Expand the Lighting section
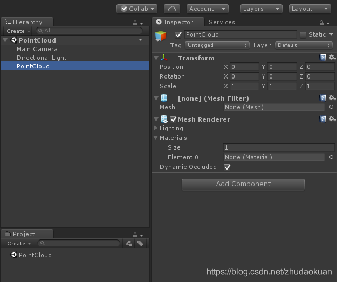The width and height of the screenshot is (337, 282). pos(156,128)
